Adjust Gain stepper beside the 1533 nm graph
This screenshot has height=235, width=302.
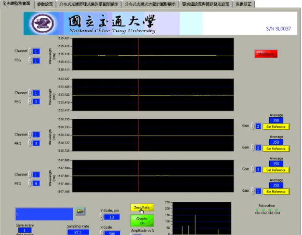(x=253, y=148)
